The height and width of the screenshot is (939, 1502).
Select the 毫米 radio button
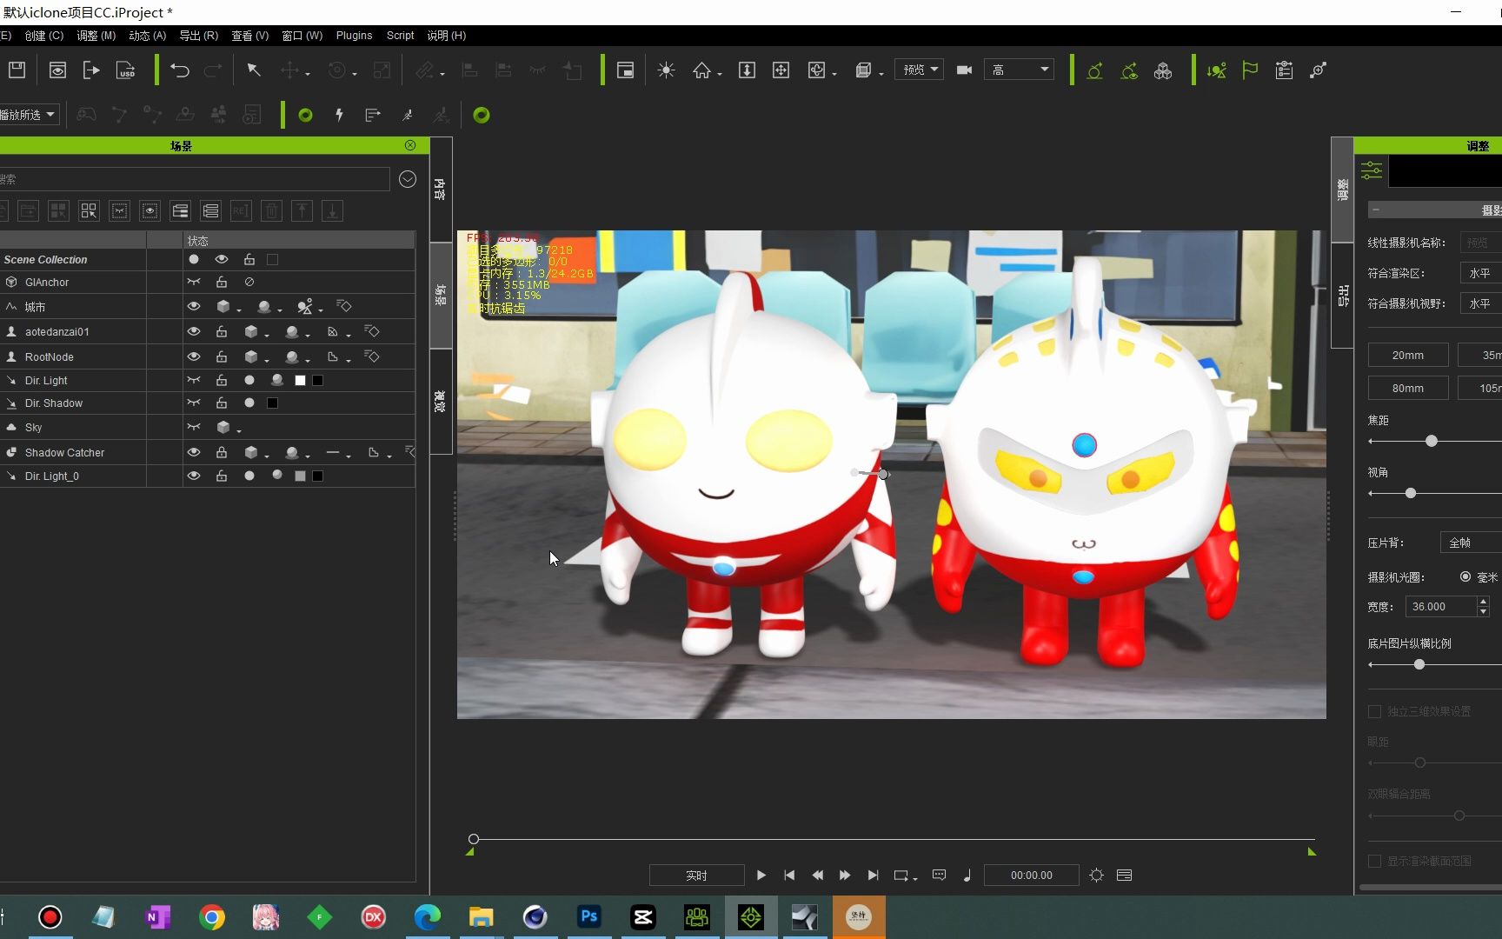pyautogui.click(x=1465, y=576)
